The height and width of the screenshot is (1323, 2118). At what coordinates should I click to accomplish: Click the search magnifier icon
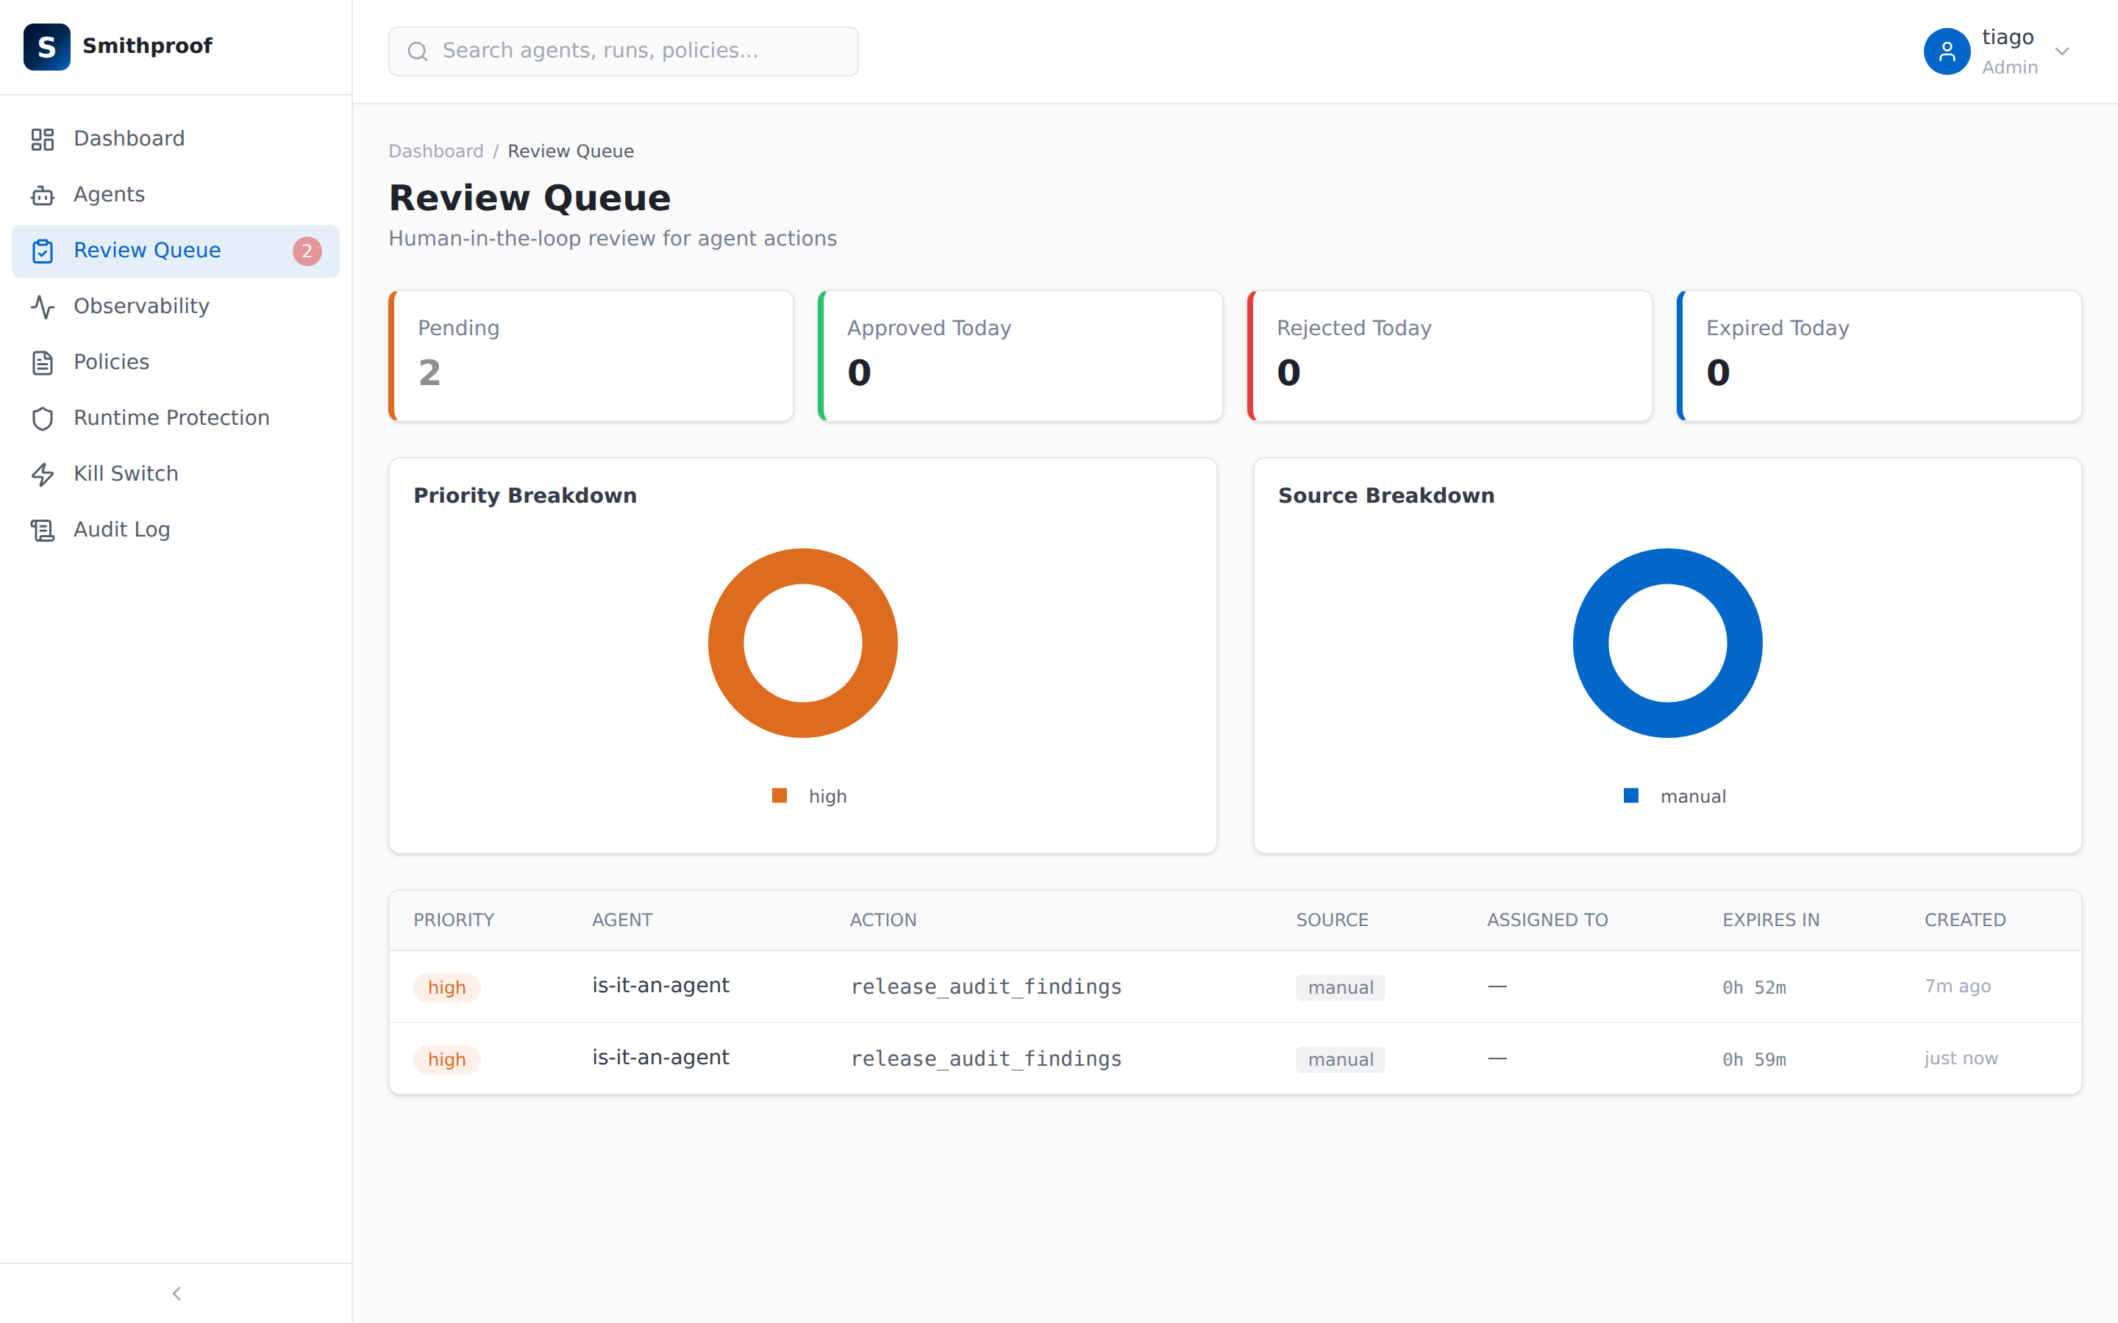coord(418,51)
